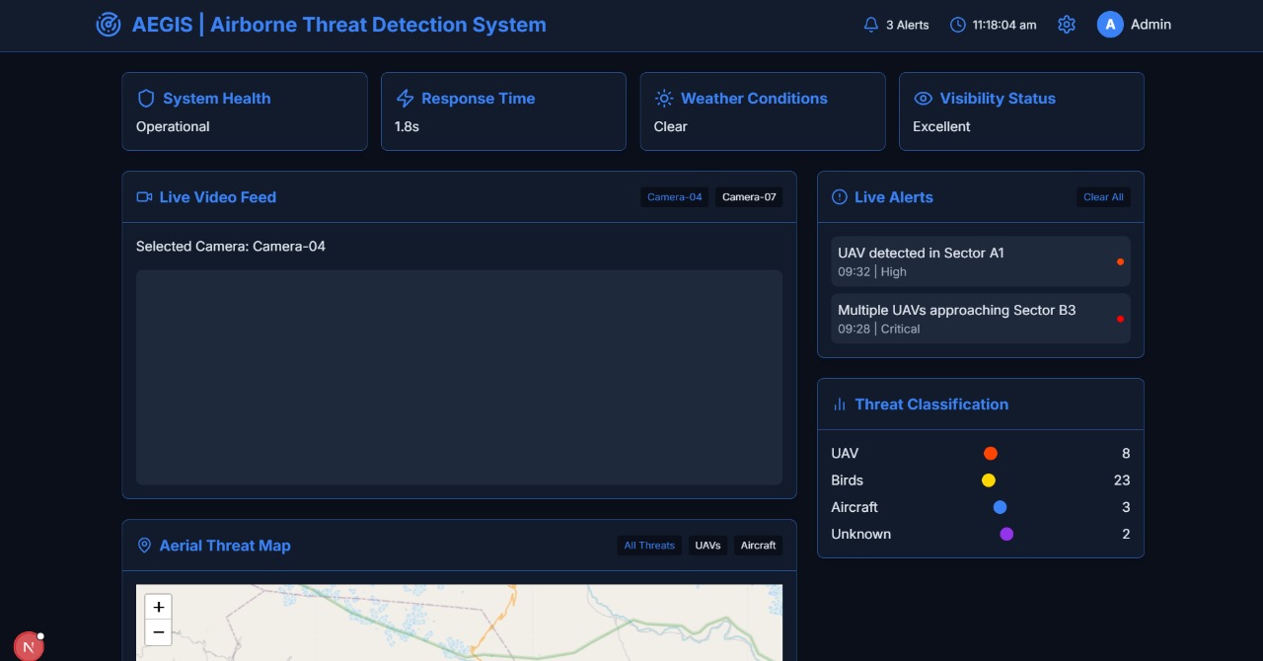Click the System Health shield icon

click(x=146, y=99)
